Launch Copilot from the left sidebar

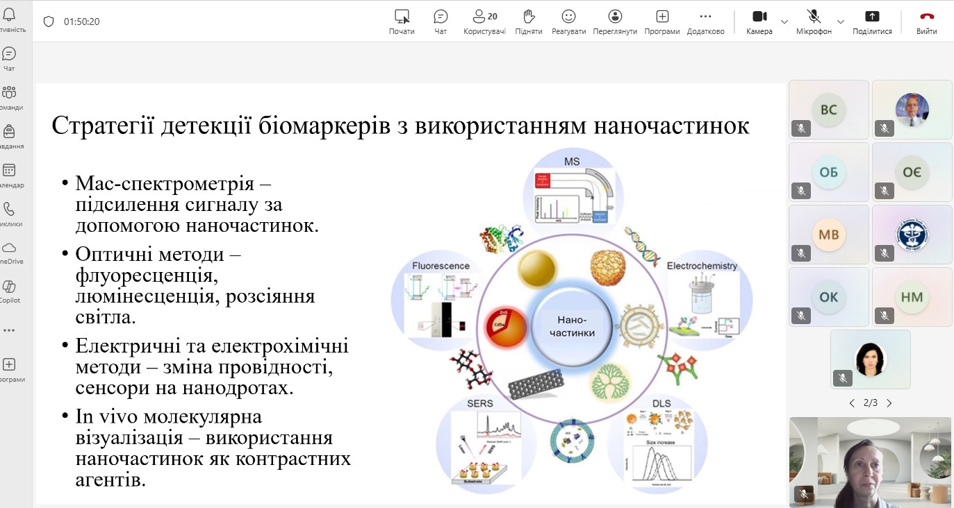[x=10, y=291]
